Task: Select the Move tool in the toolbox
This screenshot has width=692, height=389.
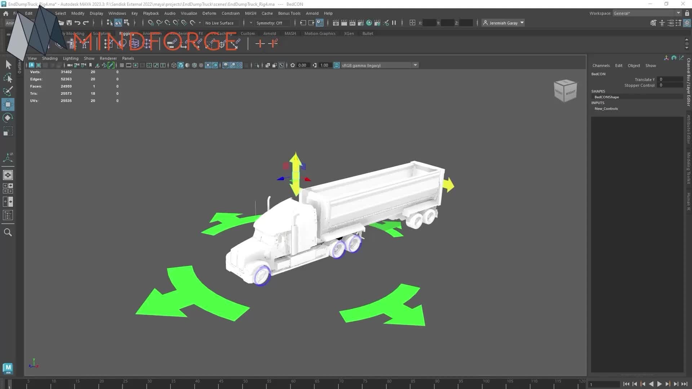Action: coord(8,105)
